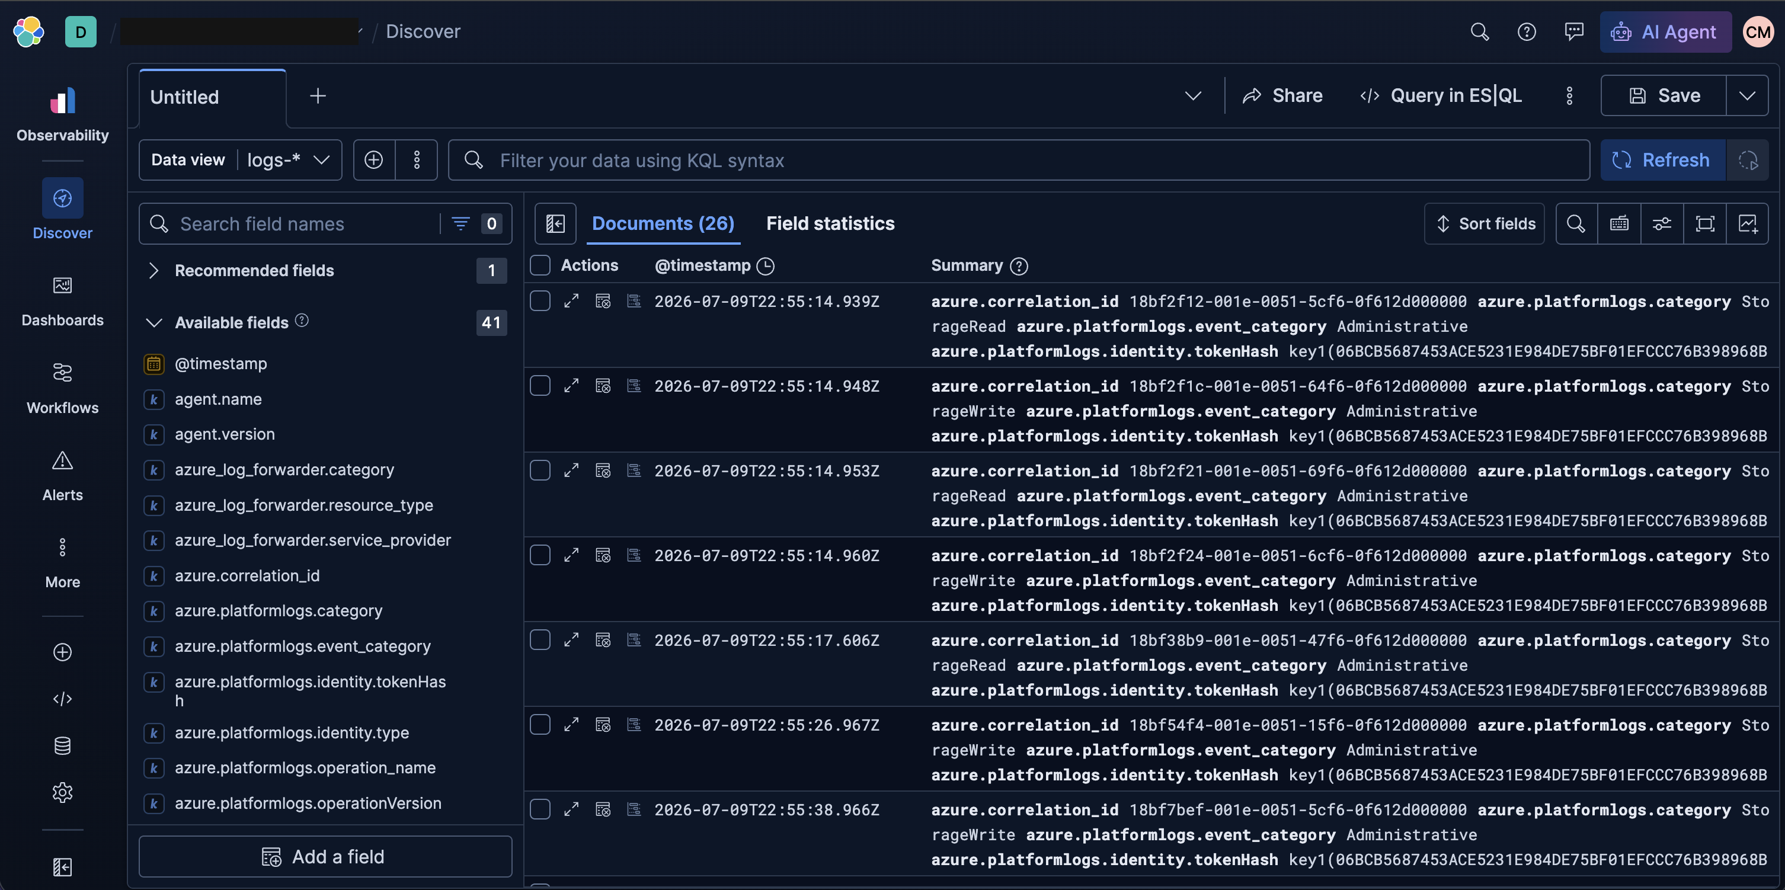This screenshot has height=890, width=1785.
Task: Open Sort fields dropdown
Action: 1485,224
